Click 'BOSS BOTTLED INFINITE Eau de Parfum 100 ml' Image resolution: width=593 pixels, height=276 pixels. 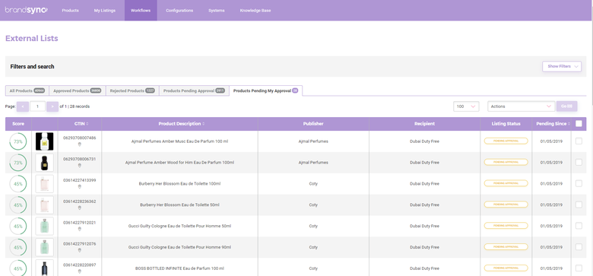pyautogui.click(x=179, y=268)
